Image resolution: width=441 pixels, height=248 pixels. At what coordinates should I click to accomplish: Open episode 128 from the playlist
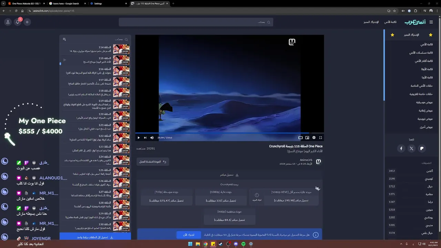95,205
